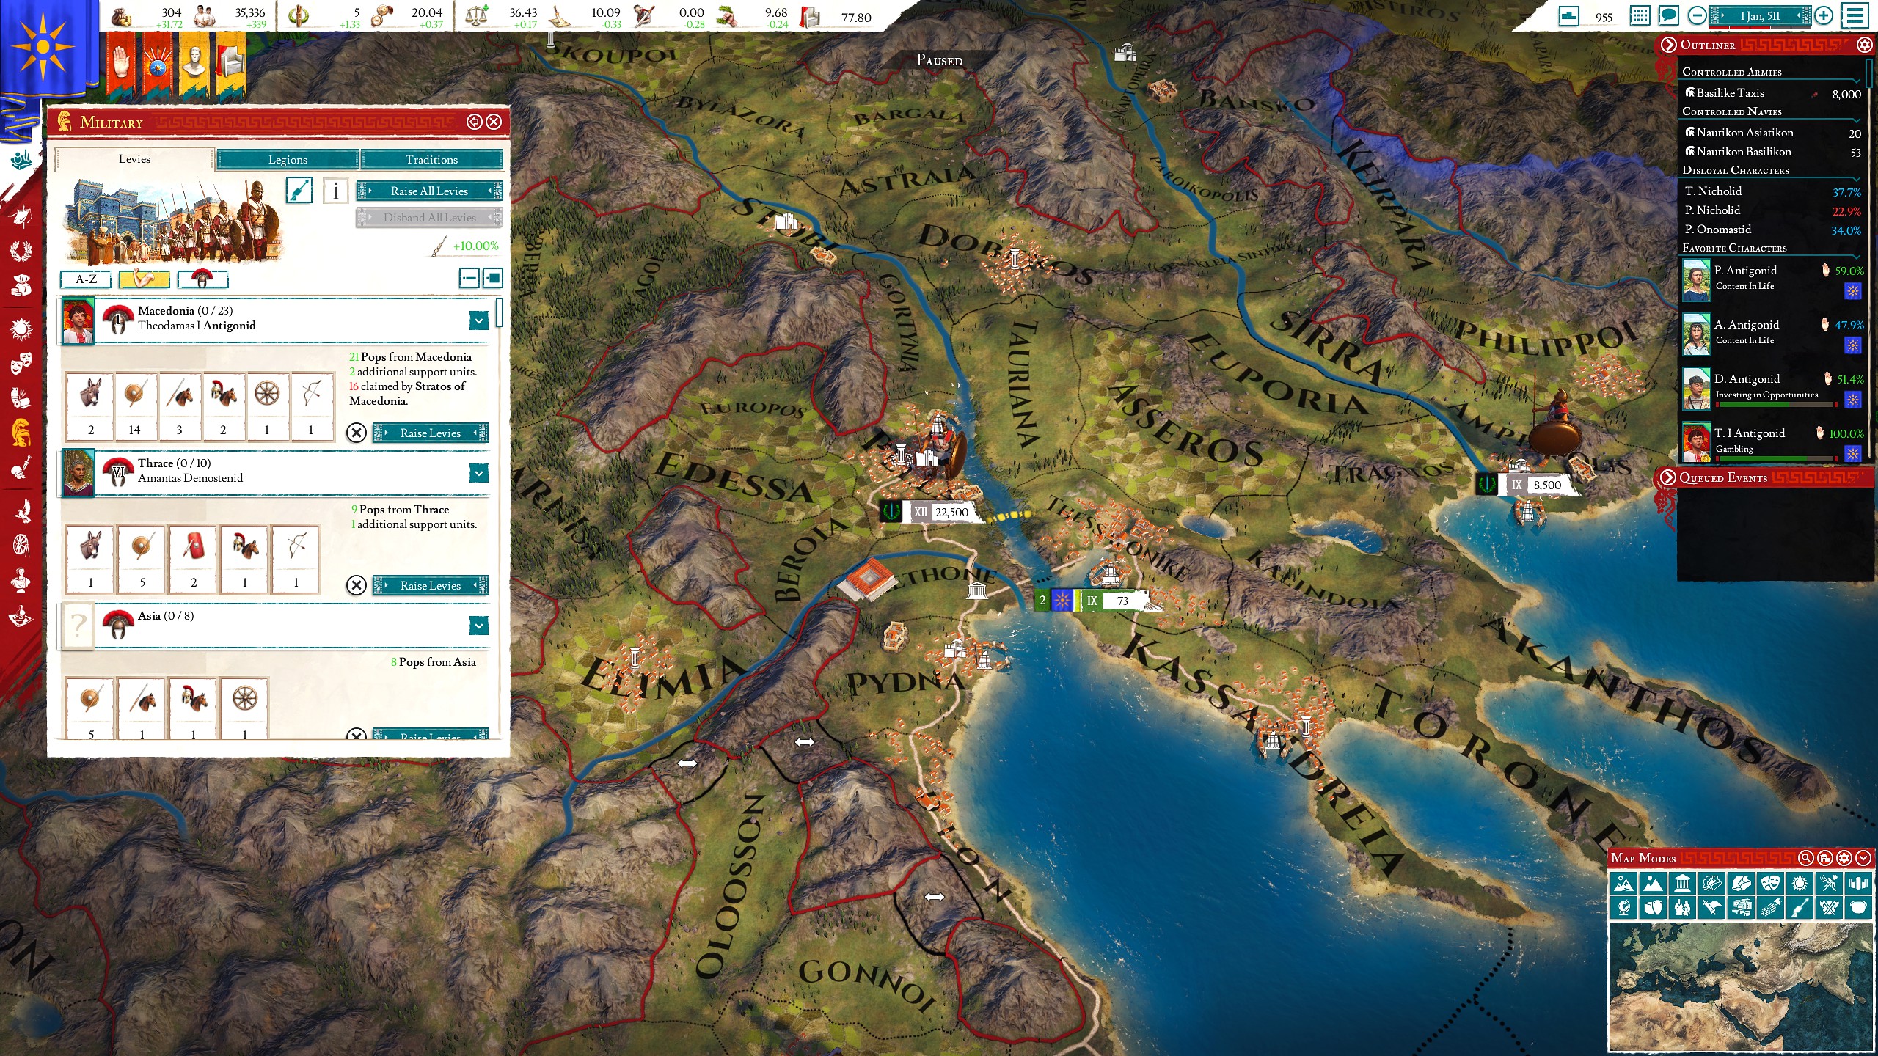The height and width of the screenshot is (1056, 1878).
Task: Select the cauldron map mode icon
Action: [1858, 909]
